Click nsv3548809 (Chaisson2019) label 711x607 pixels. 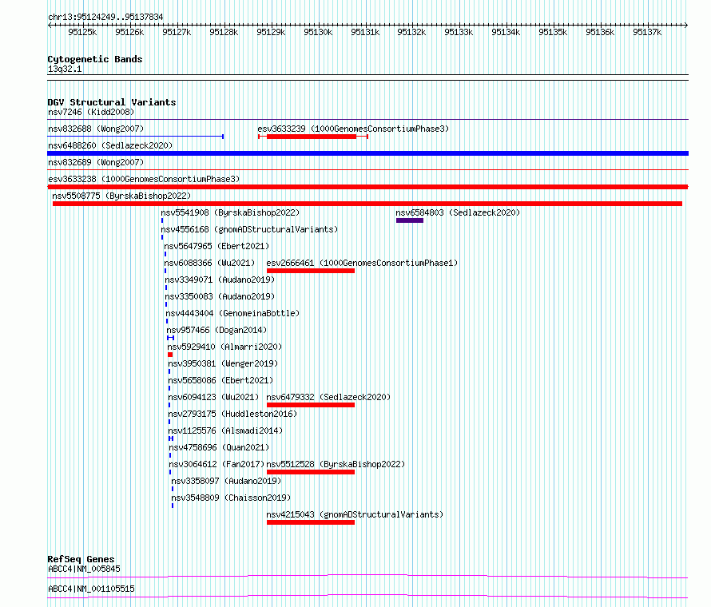coord(231,498)
